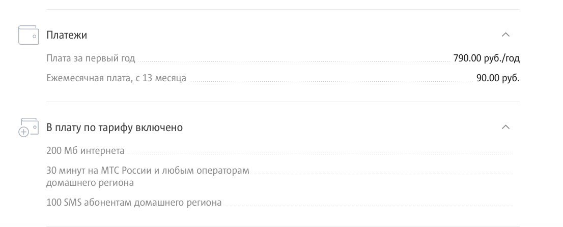This screenshot has width=563, height=227.
Task: Click the Платежи section heading
Action: [x=67, y=35]
